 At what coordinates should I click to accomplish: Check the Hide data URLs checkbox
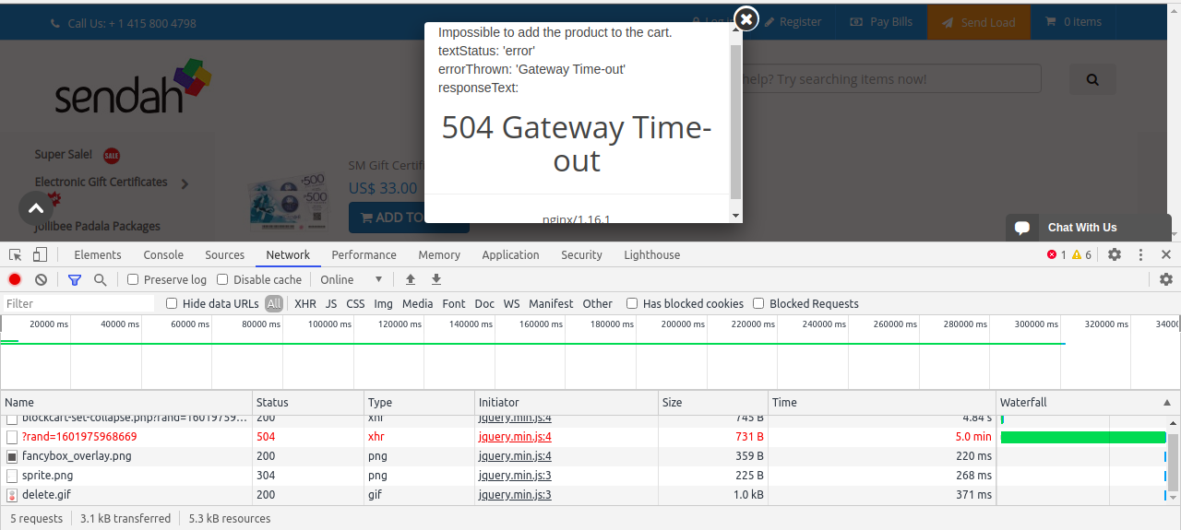coord(172,303)
